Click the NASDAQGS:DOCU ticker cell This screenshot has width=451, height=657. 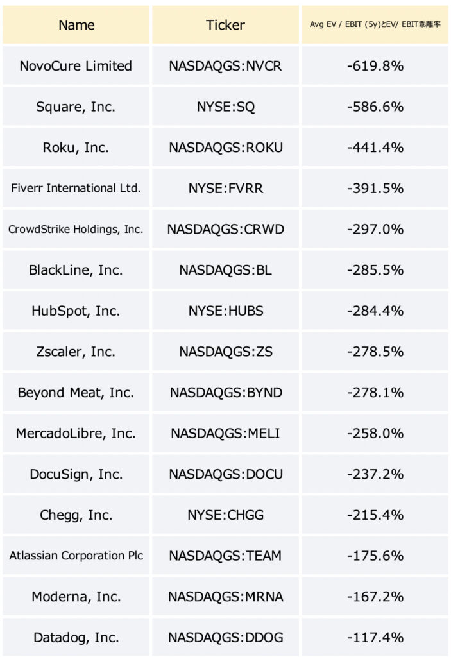(x=226, y=474)
